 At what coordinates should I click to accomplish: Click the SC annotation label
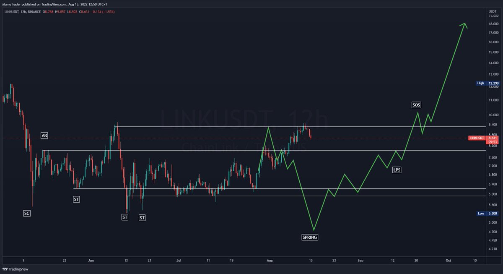click(27, 213)
